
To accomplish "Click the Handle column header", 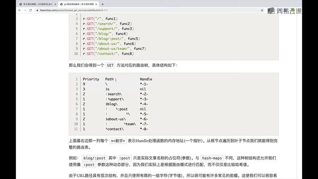I will click(x=146, y=79).
